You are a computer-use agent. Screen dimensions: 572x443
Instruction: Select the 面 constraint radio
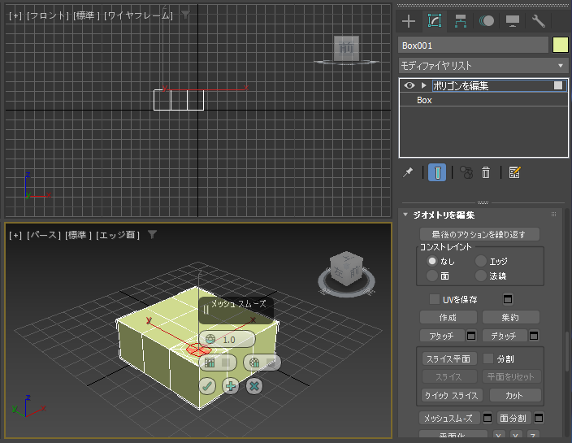point(432,276)
